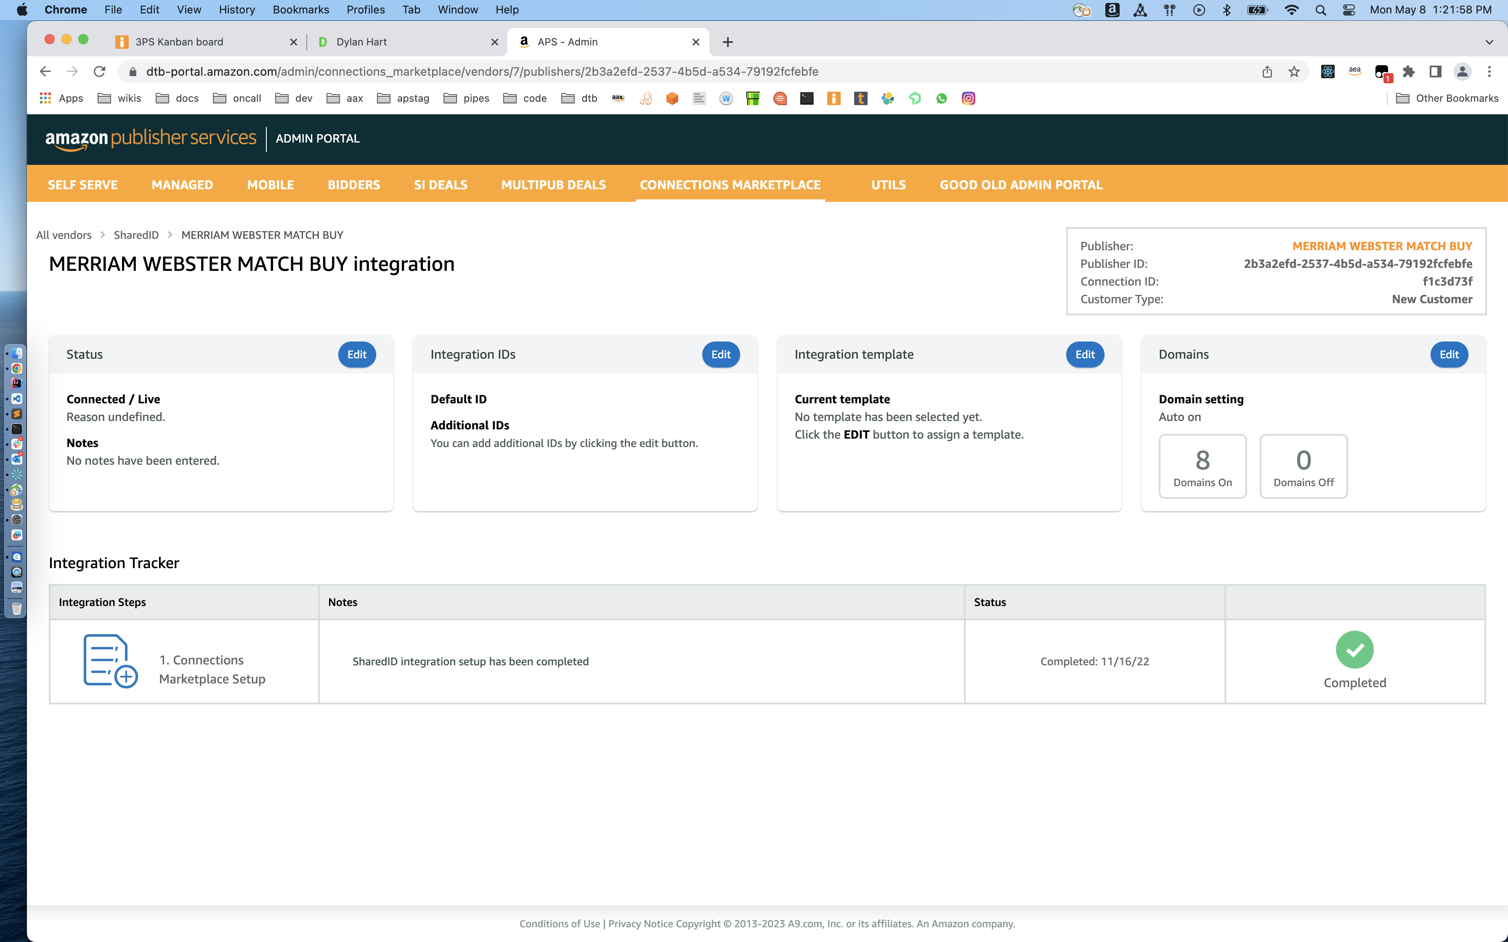This screenshot has height=942, width=1508.
Task: Switch to the BIDDERS navigation tab
Action: [353, 185]
